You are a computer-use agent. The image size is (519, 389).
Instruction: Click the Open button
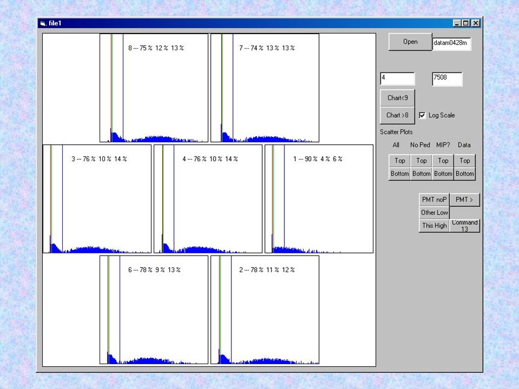pos(410,42)
